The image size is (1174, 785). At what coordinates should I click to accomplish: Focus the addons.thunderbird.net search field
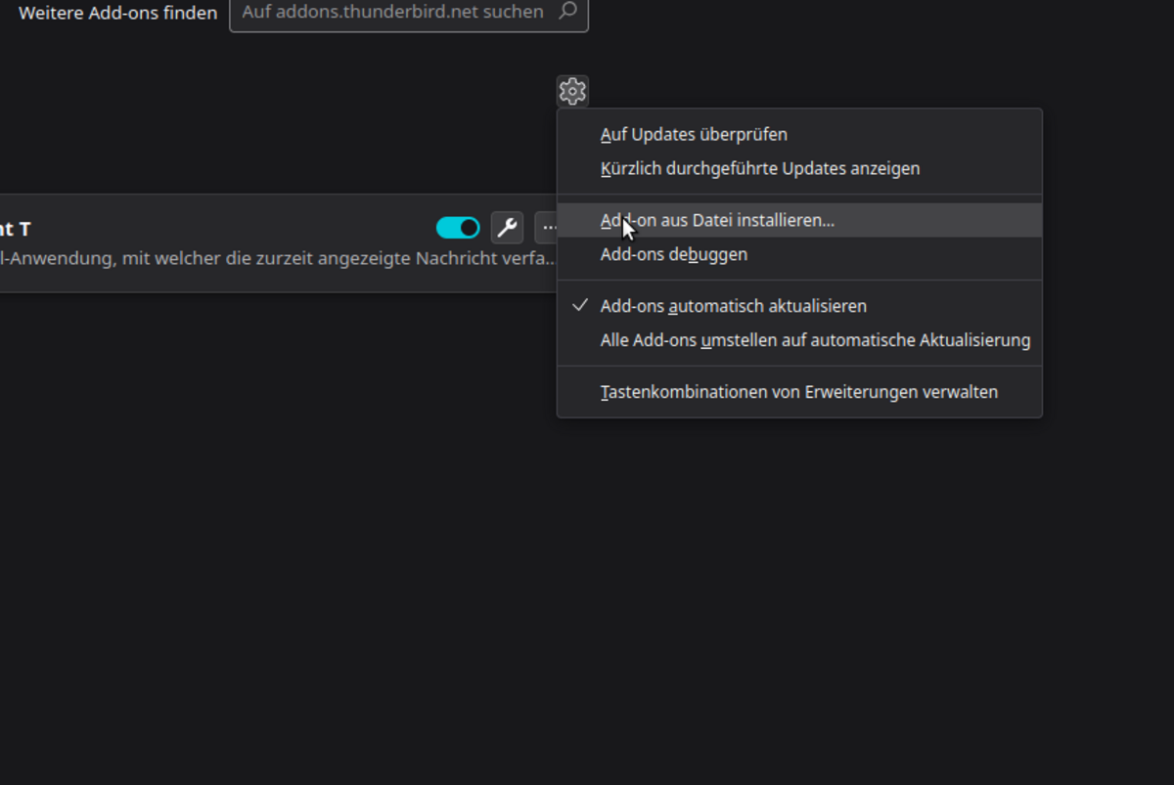tap(392, 12)
